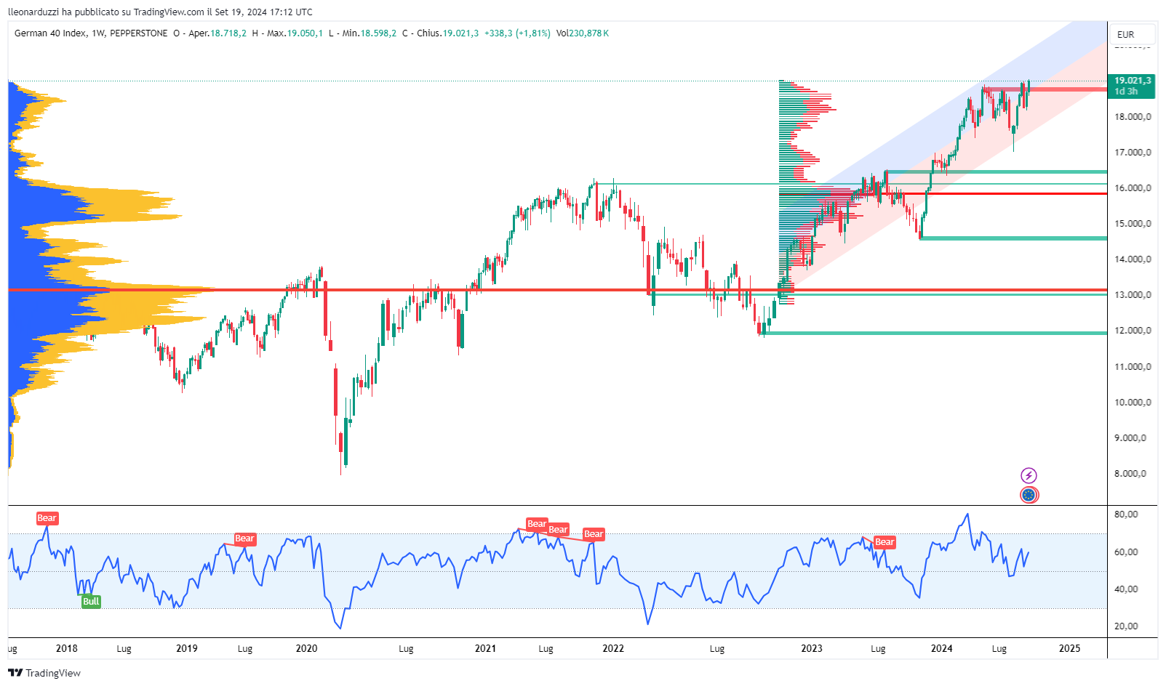Click the min value 18.598,2
Image resolution: width=1166 pixels, height=686 pixels.
(379, 33)
